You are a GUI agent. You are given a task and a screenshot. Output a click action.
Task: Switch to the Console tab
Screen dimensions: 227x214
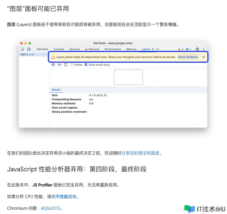(59, 49)
